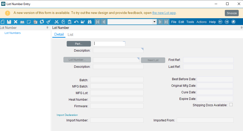Open the Actions menu

(x=202, y=22)
